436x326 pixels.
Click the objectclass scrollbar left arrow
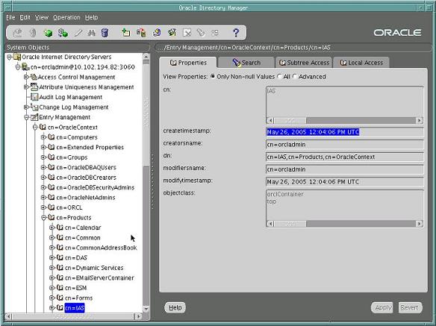click(270, 224)
